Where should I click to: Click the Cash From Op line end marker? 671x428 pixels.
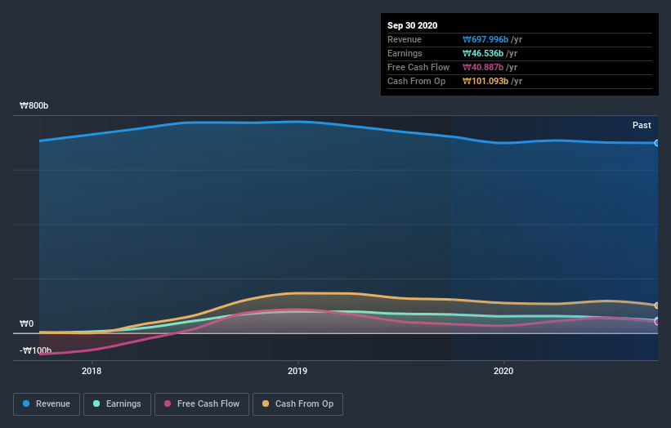pos(657,305)
